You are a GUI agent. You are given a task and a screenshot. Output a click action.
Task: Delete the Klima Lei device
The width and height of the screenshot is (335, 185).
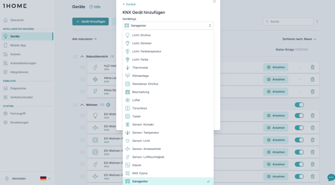313,79
